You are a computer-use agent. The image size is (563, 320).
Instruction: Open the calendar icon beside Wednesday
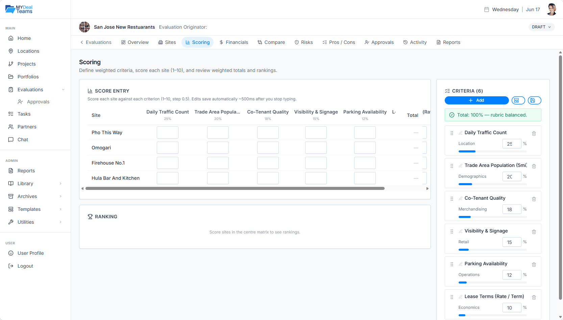[486, 9]
